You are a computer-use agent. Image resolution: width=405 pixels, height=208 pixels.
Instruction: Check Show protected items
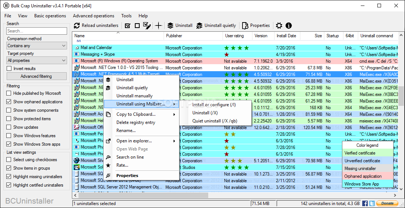pyautogui.click(x=9, y=119)
